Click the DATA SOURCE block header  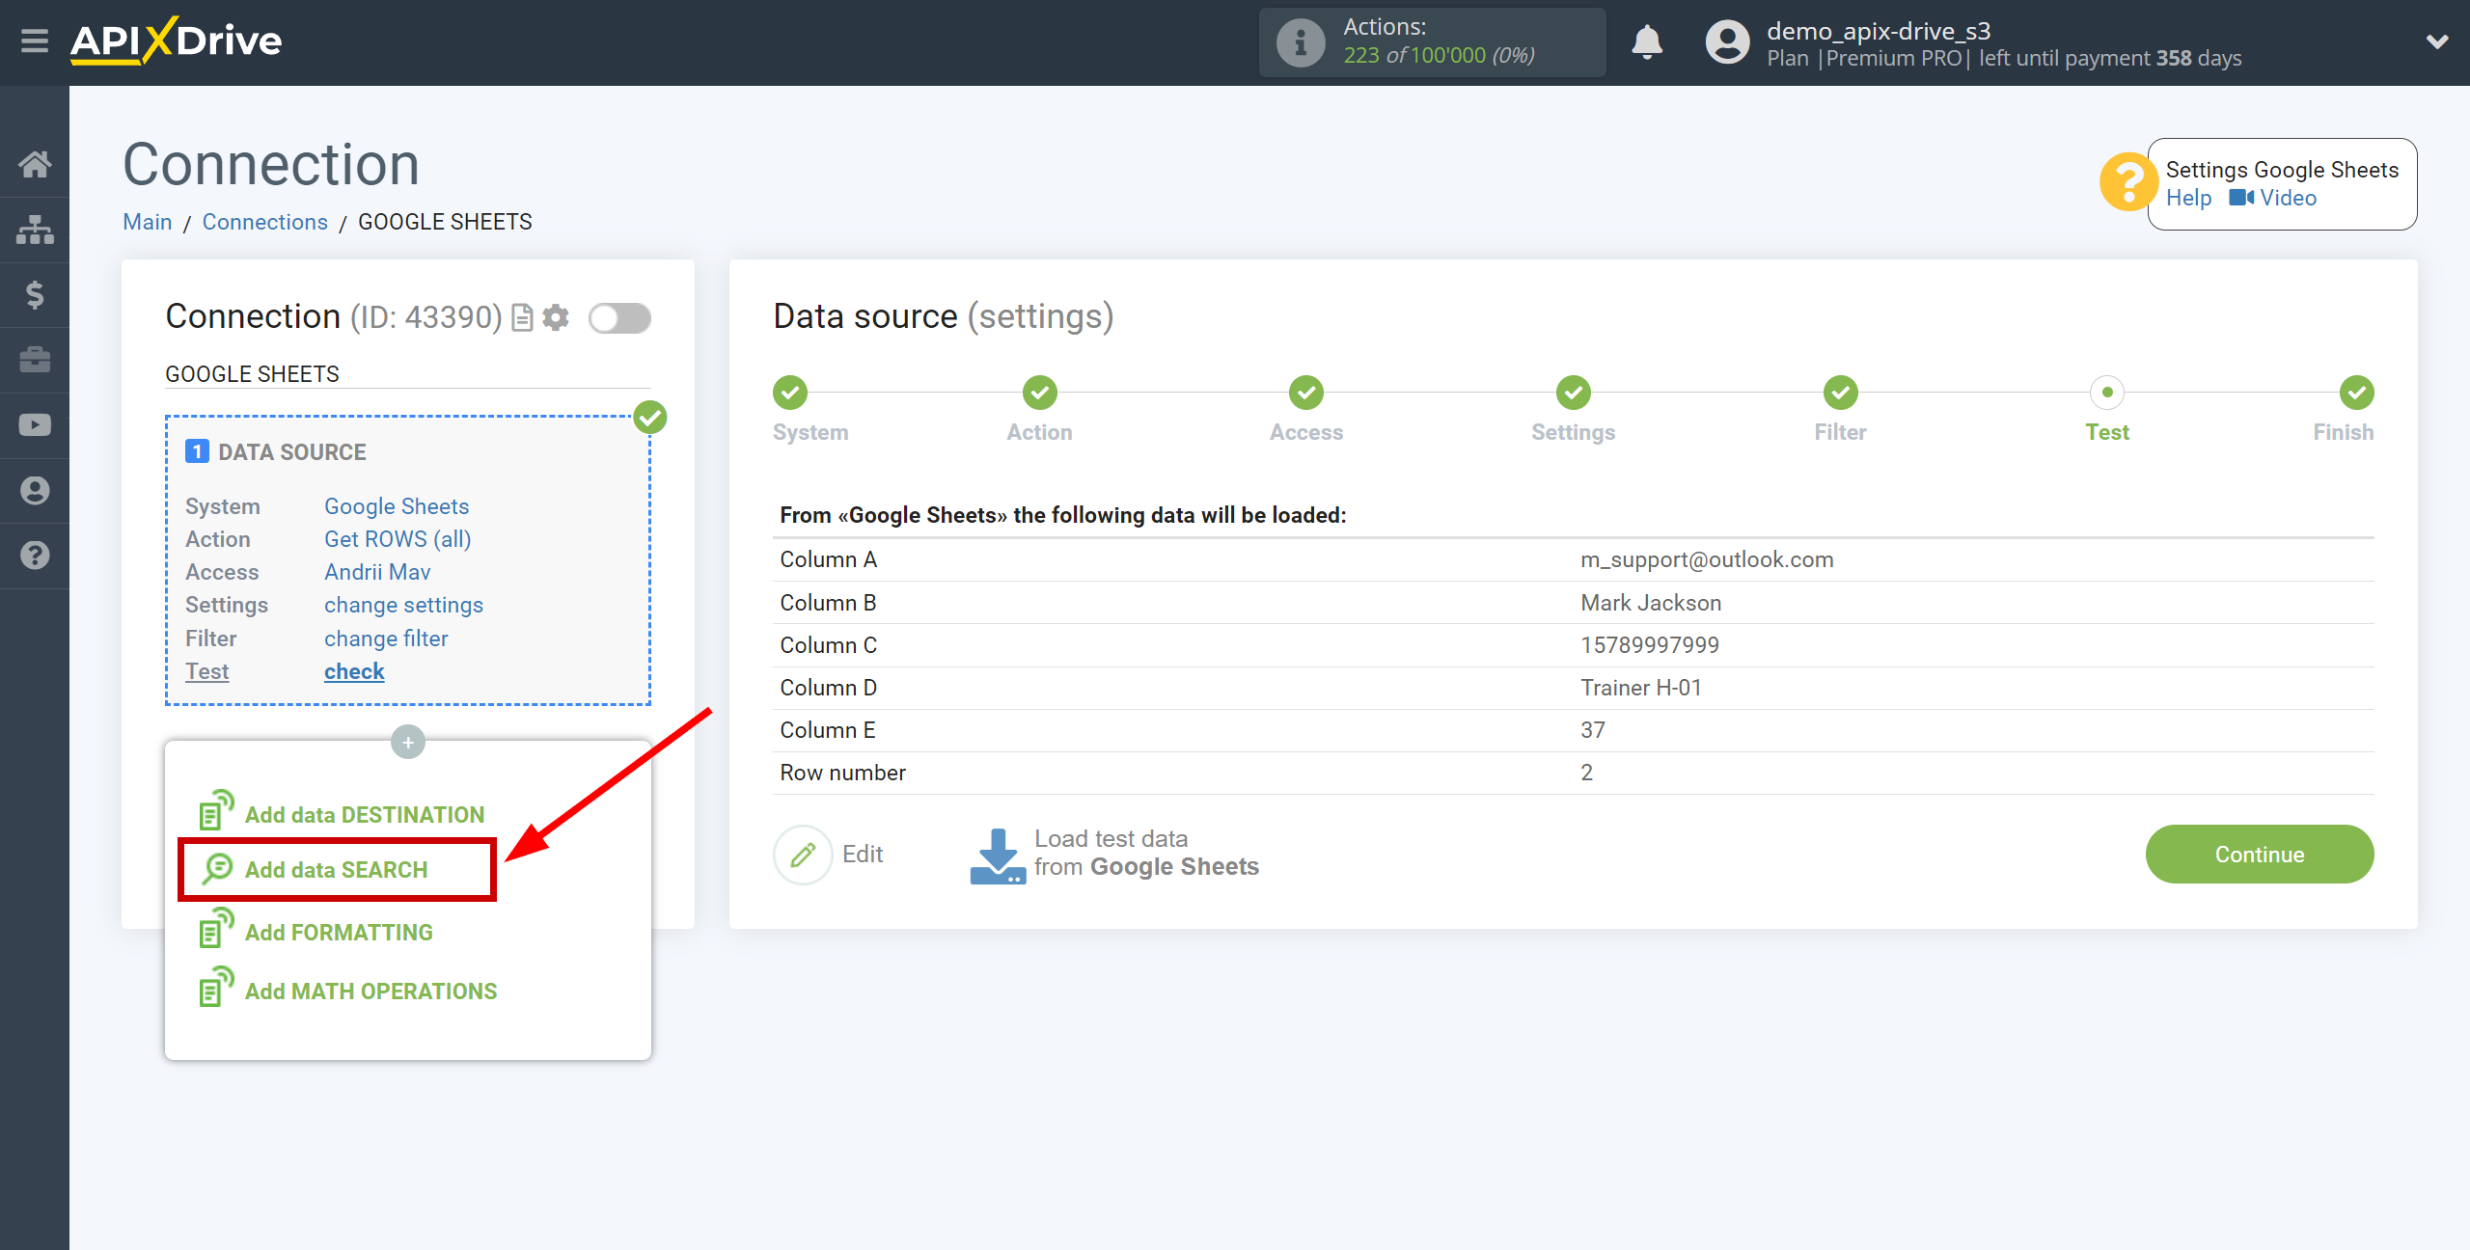tap(276, 452)
